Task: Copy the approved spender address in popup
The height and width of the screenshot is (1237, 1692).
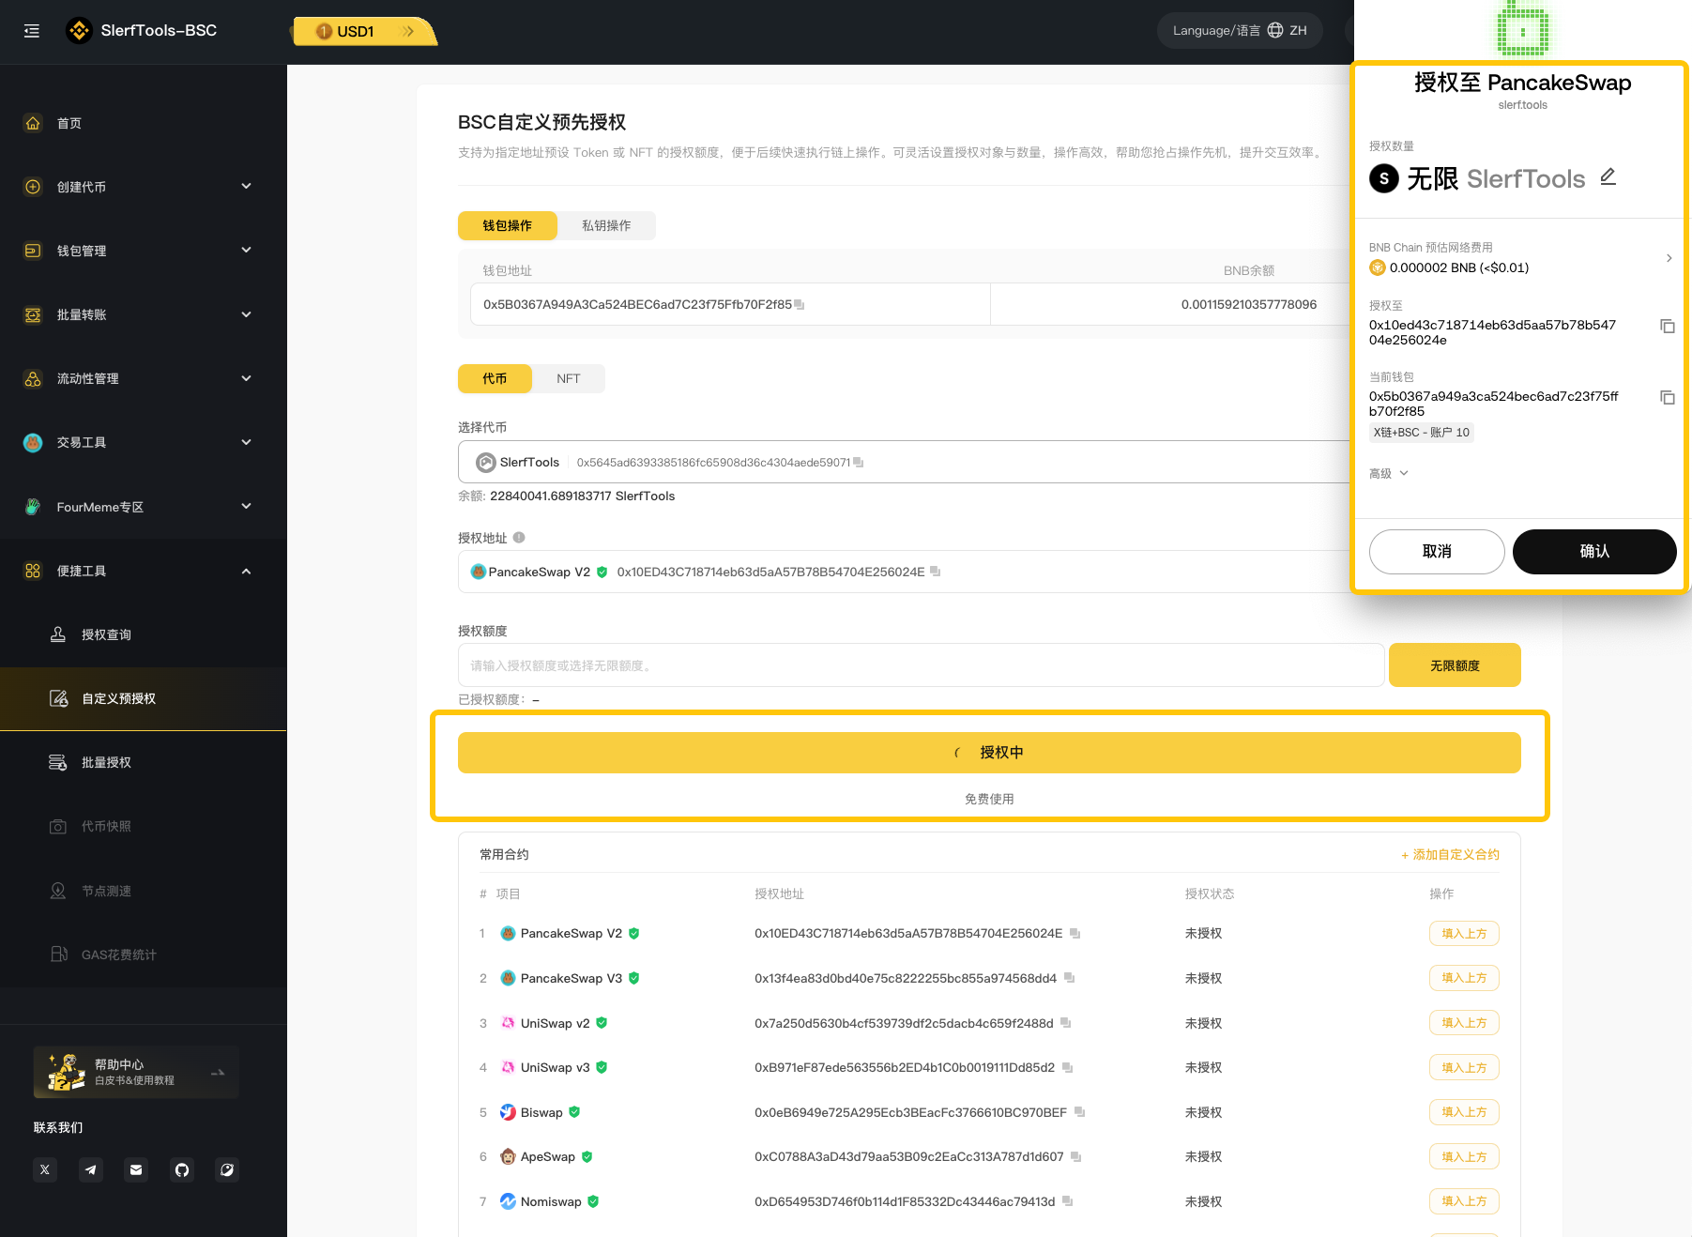Action: (x=1667, y=327)
